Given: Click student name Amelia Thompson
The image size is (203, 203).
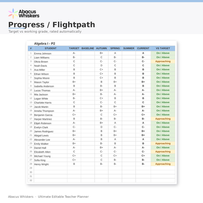Looking at the screenshot, I should (44, 111).
